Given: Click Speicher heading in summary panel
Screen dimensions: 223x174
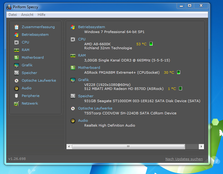Looking at the screenshot, I should tap(86, 96).
